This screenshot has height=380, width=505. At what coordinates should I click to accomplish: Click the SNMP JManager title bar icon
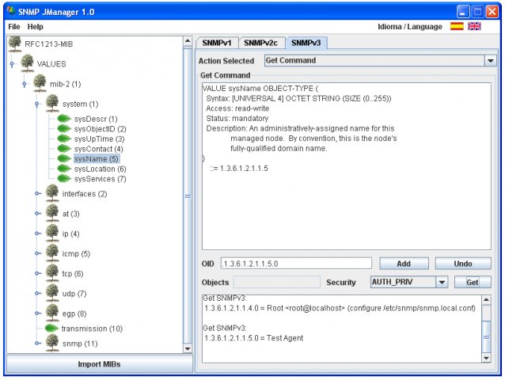(x=11, y=11)
